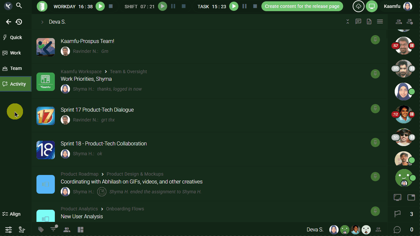Screen dimensions: 420x236
Task: Click the Create content for release page button
Action: click(302, 6)
